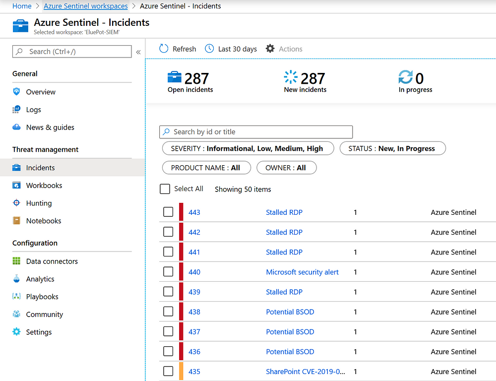
Task: Open Potential BSOD incident 438 title
Action: tap(290, 312)
